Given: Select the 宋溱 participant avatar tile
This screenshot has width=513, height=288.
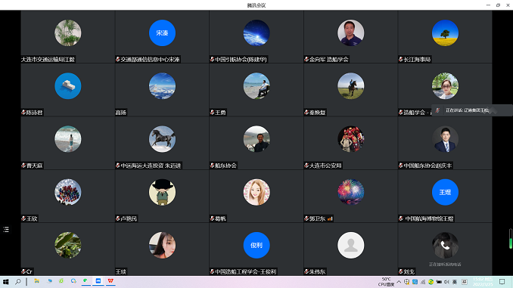Looking at the screenshot, I should [162, 33].
